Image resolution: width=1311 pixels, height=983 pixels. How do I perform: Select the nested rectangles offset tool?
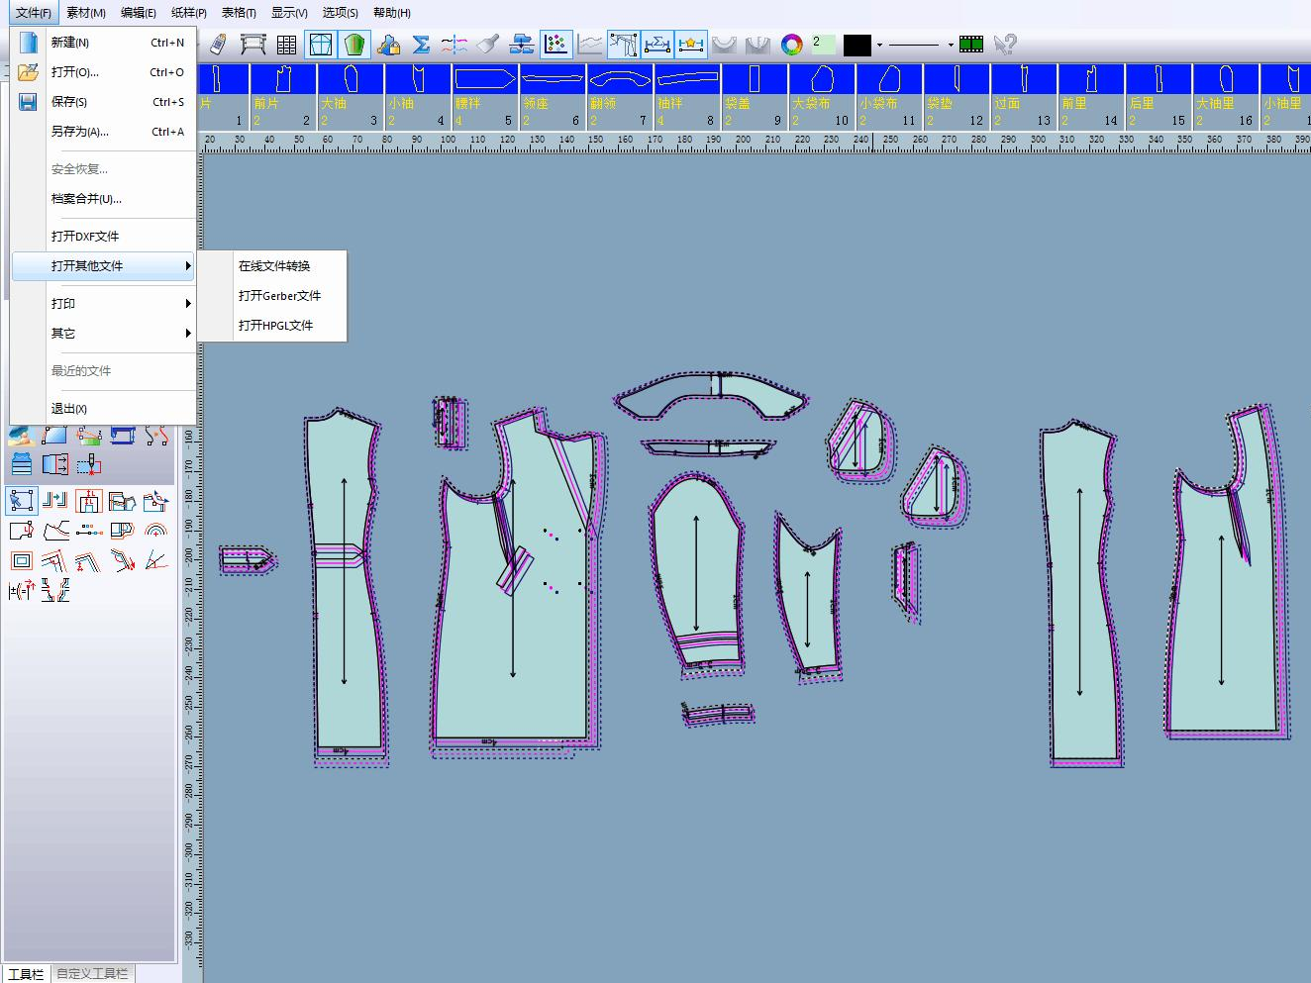[x=22, y=560]
